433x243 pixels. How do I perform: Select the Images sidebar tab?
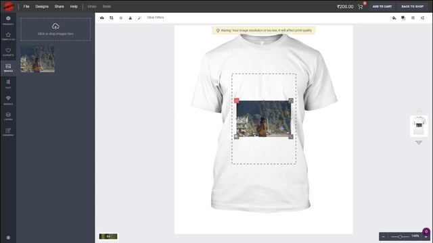pyautogui.click(x=8, y=67)
